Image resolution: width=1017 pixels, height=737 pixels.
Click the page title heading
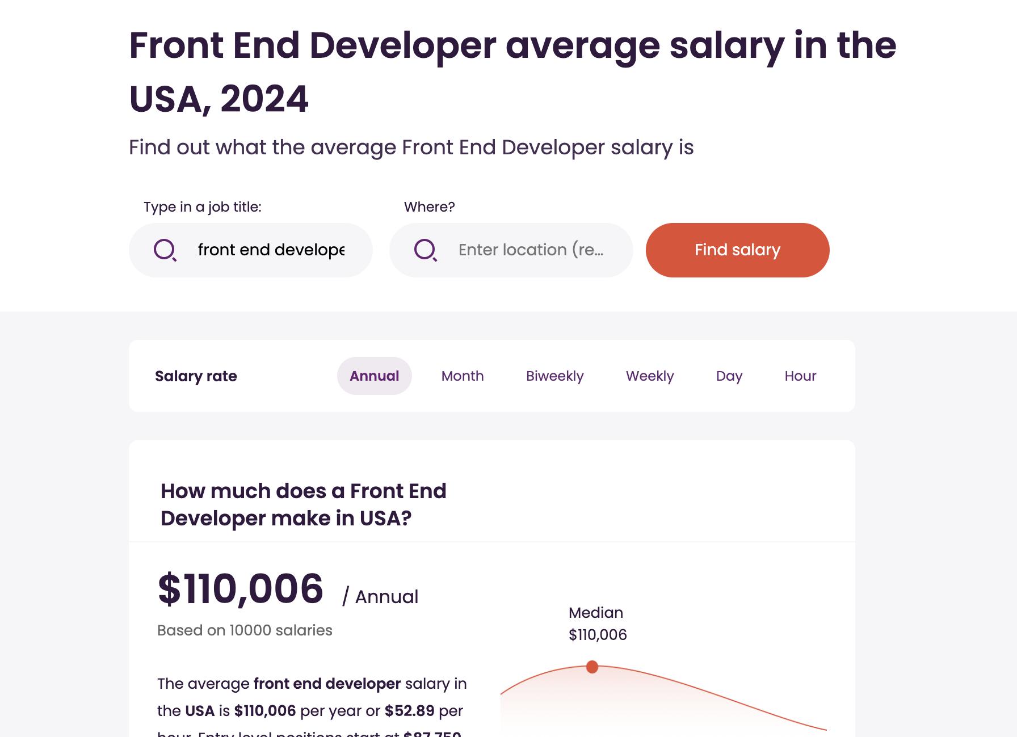pos(512,71)
